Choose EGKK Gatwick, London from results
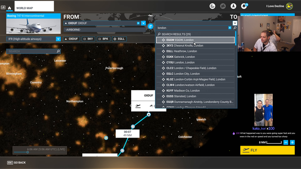This screenshot has width=301, height=169. pos(196,57)
